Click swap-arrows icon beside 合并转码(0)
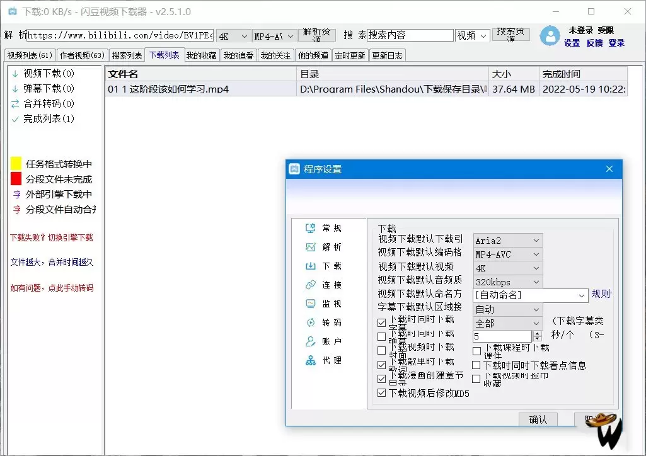The image size is (646, 456). coord(15,104)
